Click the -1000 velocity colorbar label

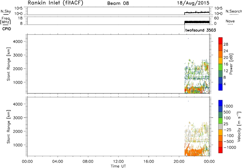click(230, 147)
